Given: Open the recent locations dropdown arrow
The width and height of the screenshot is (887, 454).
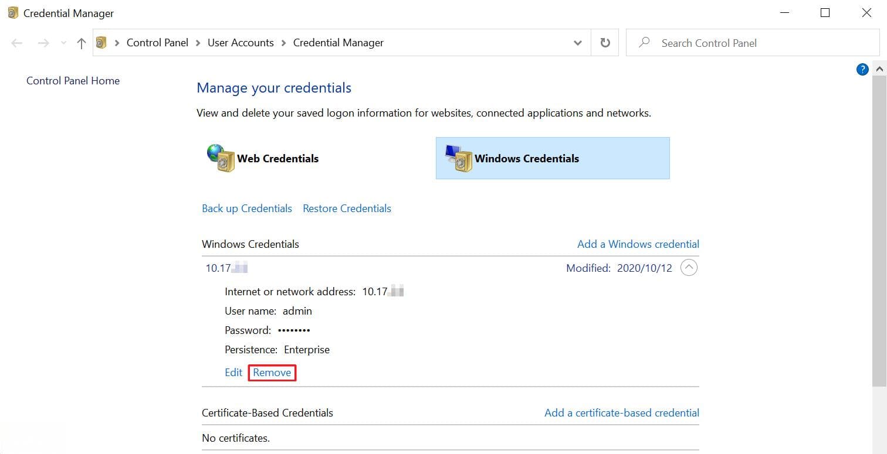Looking at the screenshot, I should [x=64, y=43].
